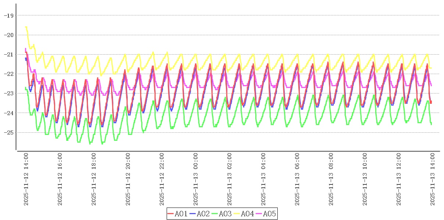Image resolution: width=444 pixels, height=220 pixels.
Task: Click the yellow A04 legend line swatch
Action: coord(237,214)
